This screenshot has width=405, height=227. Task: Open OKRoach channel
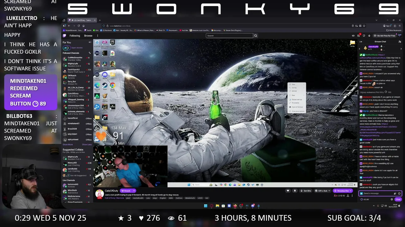coord(77,77)
